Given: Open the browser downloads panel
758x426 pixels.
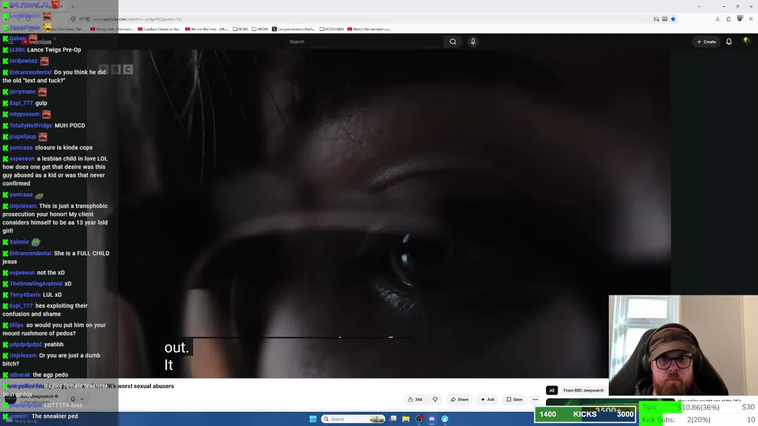Looking at the screenshot, I should [x=717, y=19].
